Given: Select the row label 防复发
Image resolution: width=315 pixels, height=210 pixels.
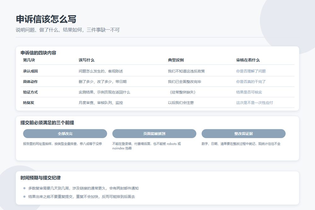Looking at the screenshot, I should click(x=29, y=102).
